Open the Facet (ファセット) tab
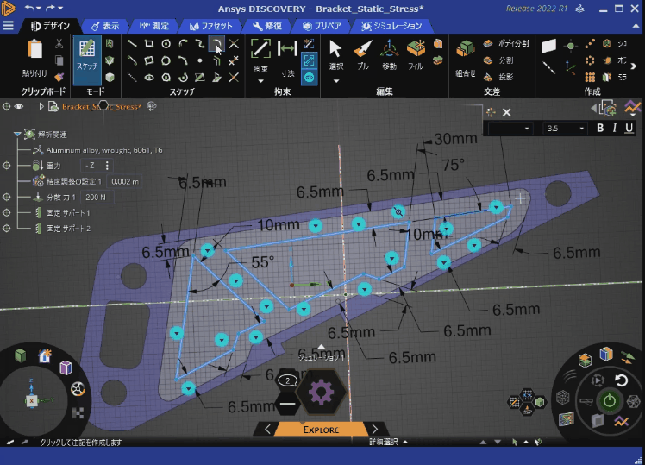Image resolution: width=645 pixels, height=465 pixels. pyautogui.click(x=211, y=26)
